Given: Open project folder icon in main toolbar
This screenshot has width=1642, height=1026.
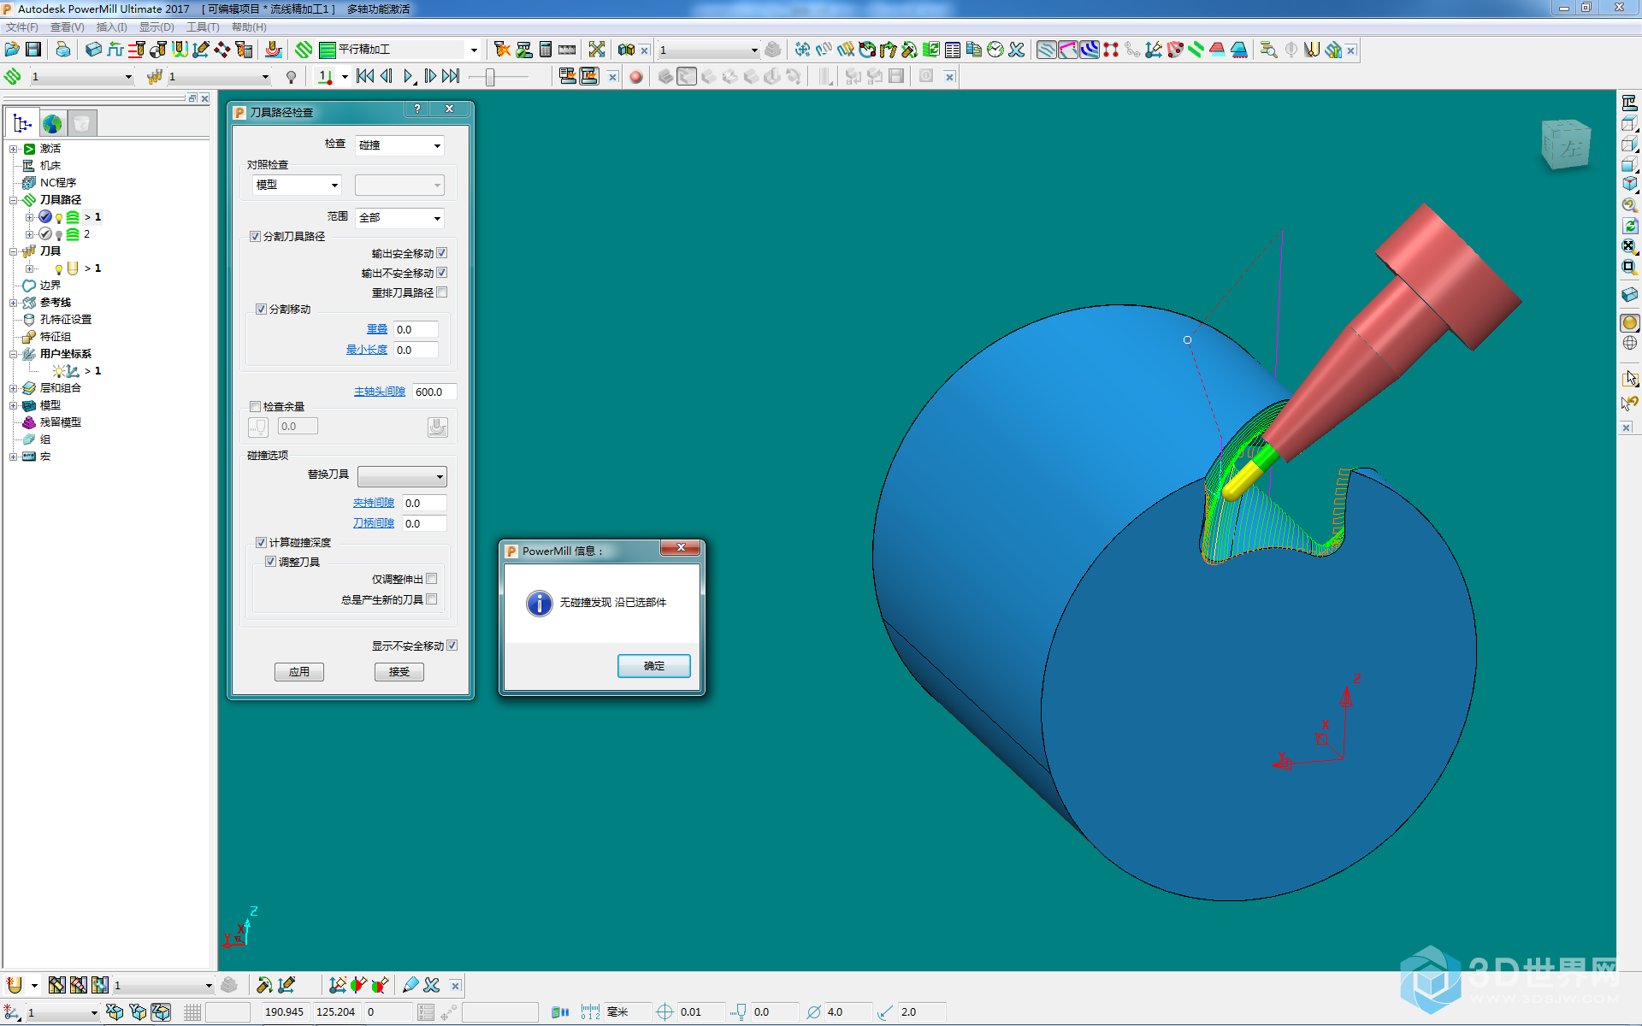Looking at the screenshot, I should (12, 50).
